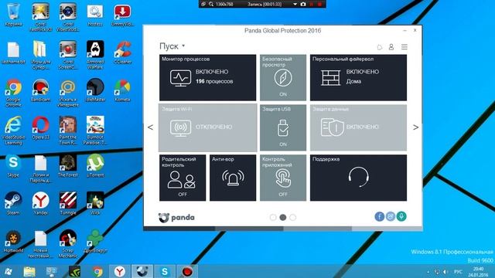This screenshot has width=495, height=278.
Task: Select the Skype desktop shortcut
Action: click(13, 165)
